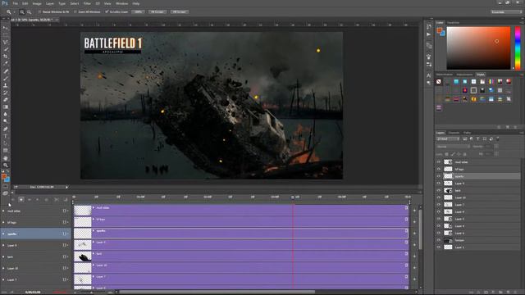Select the Brush tool
This screenshot has width=525, height=295.
point(5,79)
